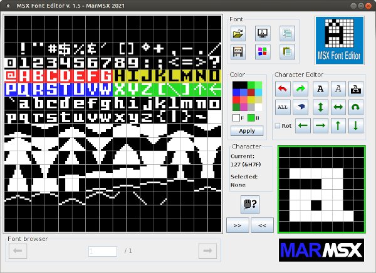Pick the magenta palette color
The image size is (376, 273).
pyautogui.click(x=244, y=107)
